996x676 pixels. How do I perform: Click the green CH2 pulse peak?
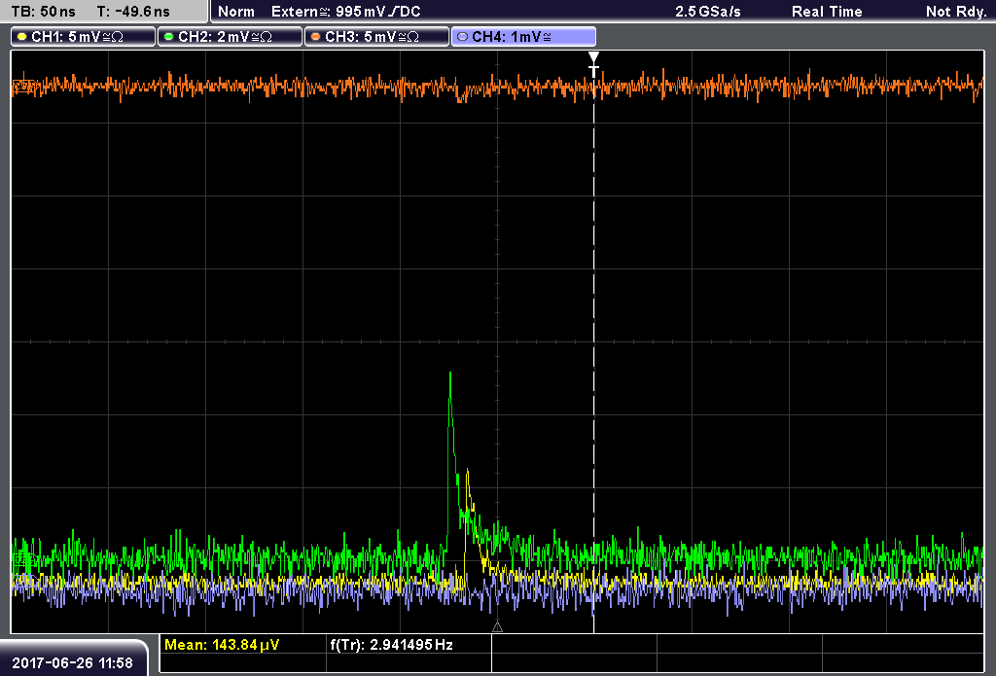pos(450,374)
